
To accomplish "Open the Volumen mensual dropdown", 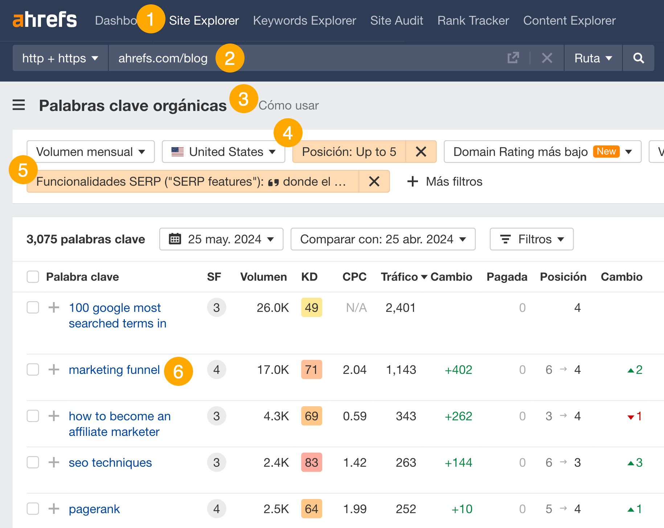I will click(91, 152).
